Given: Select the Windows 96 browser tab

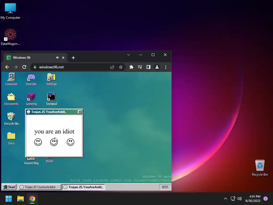Looking at the screenshot, I should click(x=35, y=58).
